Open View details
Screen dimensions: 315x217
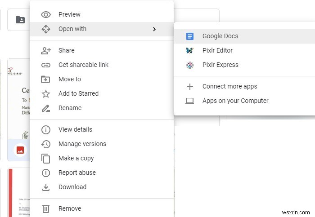[x=102, y=130]
